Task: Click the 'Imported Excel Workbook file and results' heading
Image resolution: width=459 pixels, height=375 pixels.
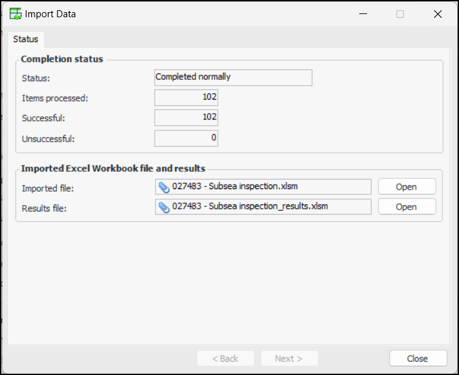Action: [113, 169]
